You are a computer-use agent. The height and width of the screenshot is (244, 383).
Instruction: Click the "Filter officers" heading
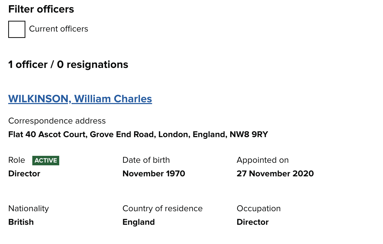[41, 9]
